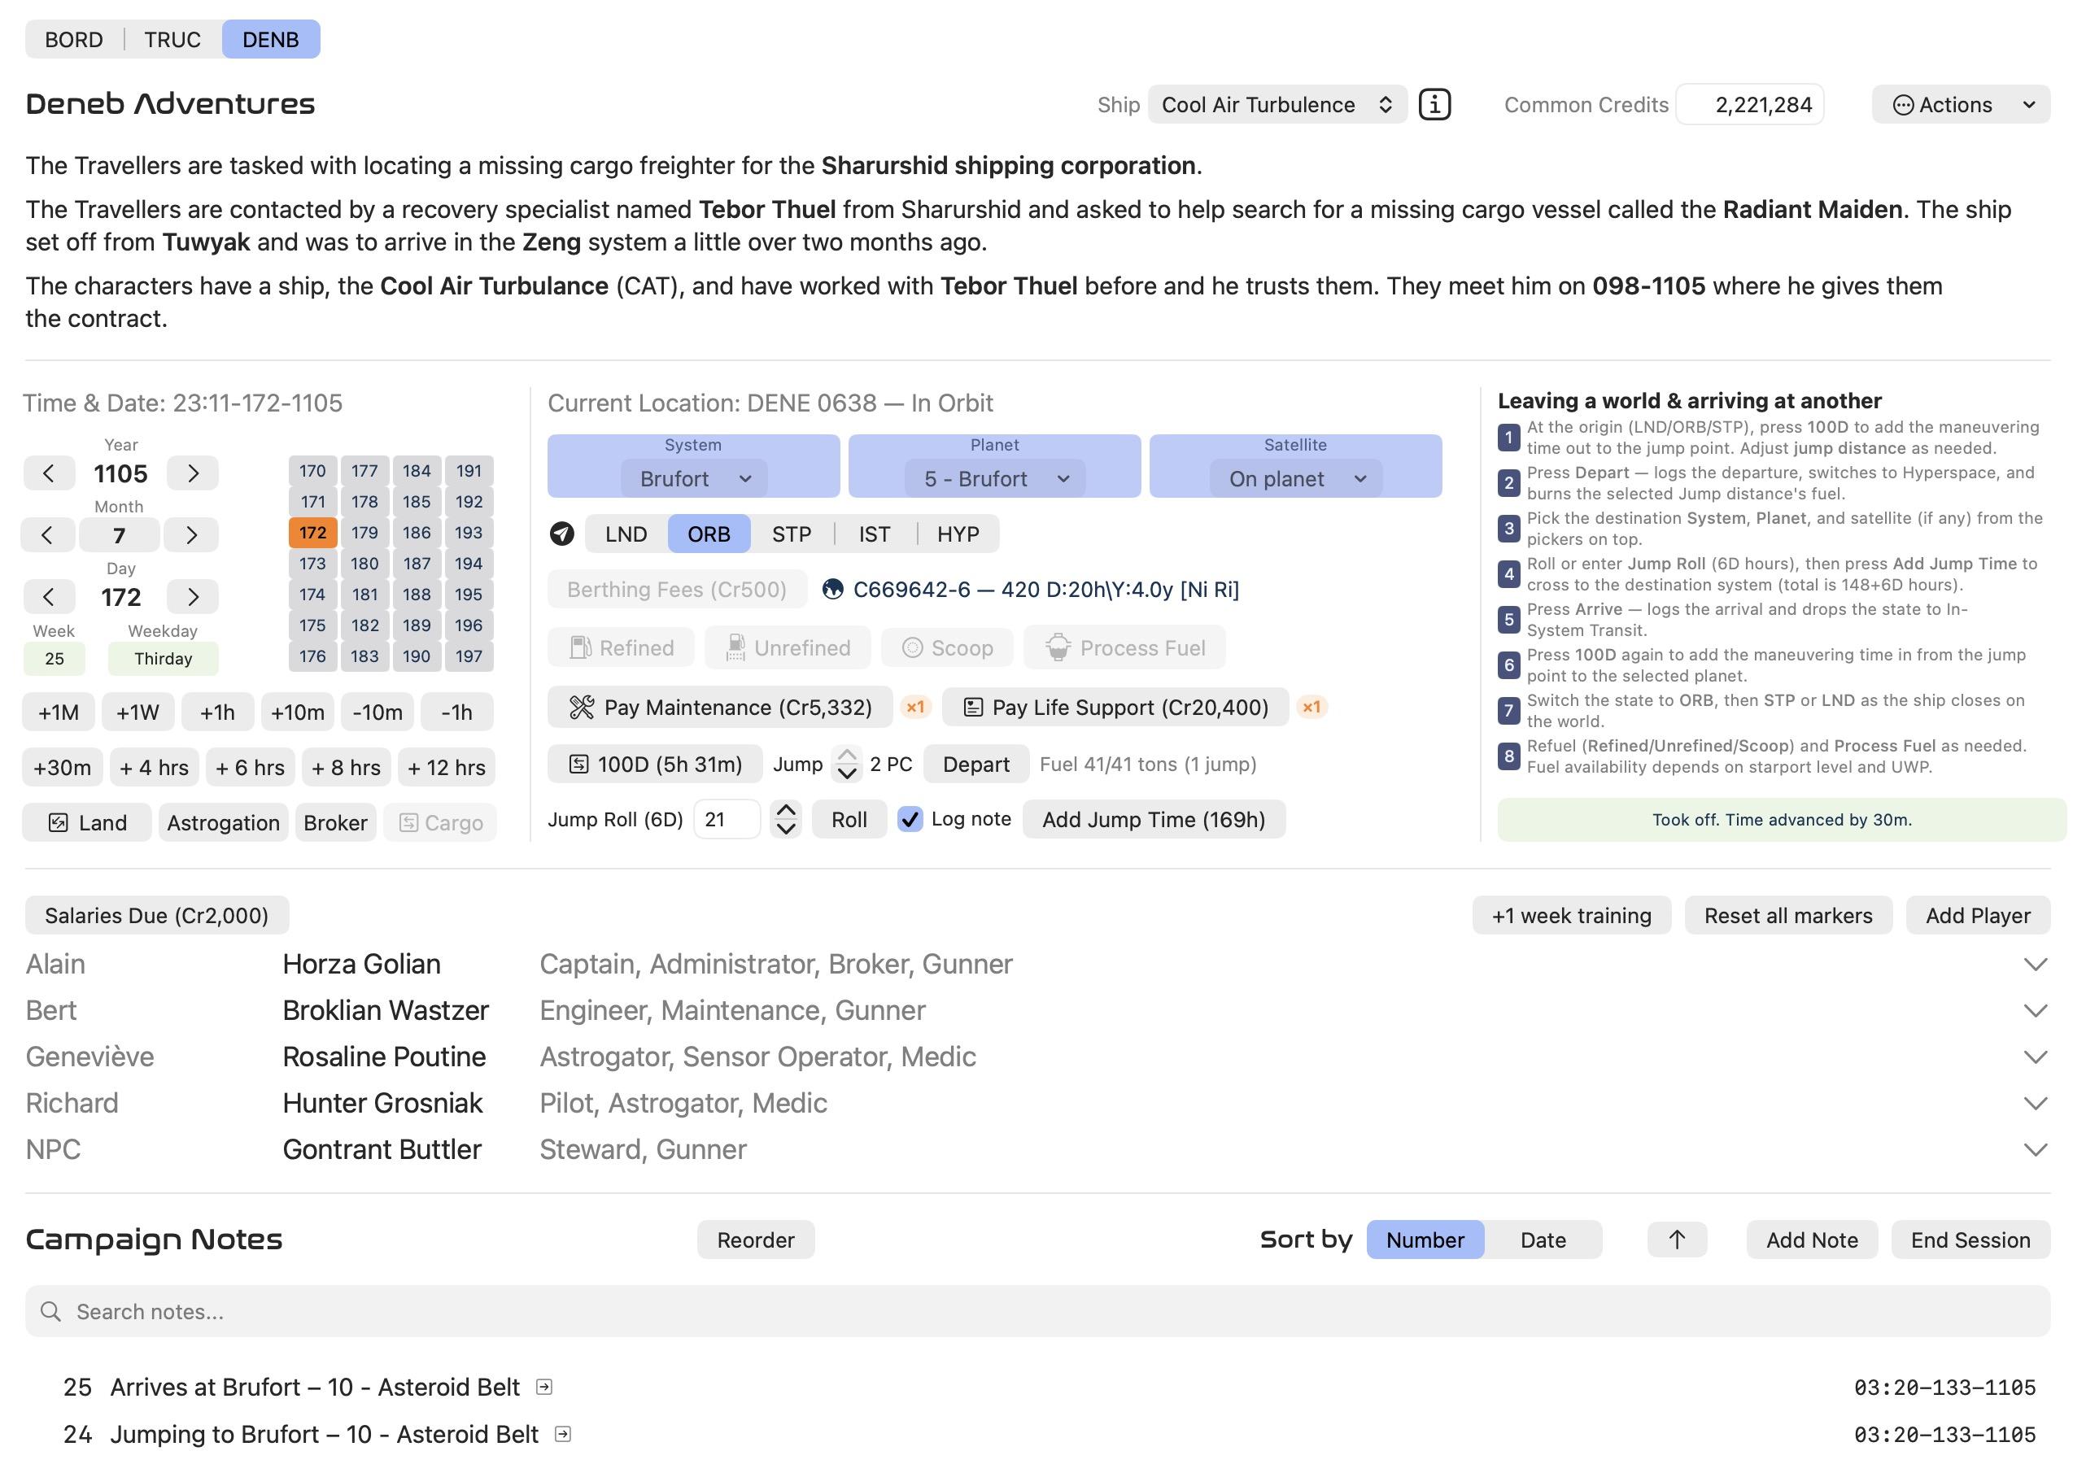Sort notes by Date
2073x1464 pixels.
(1543, 1240)
